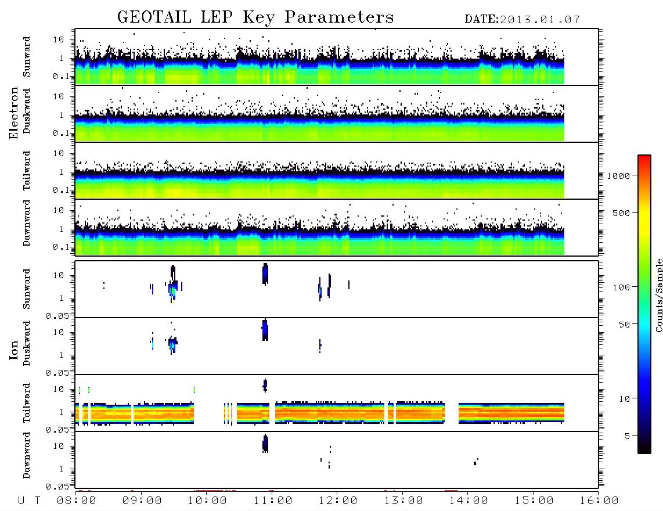Screen dimensions: 663x511
Task: Click the U T time axis label
Action: [29, 501]
